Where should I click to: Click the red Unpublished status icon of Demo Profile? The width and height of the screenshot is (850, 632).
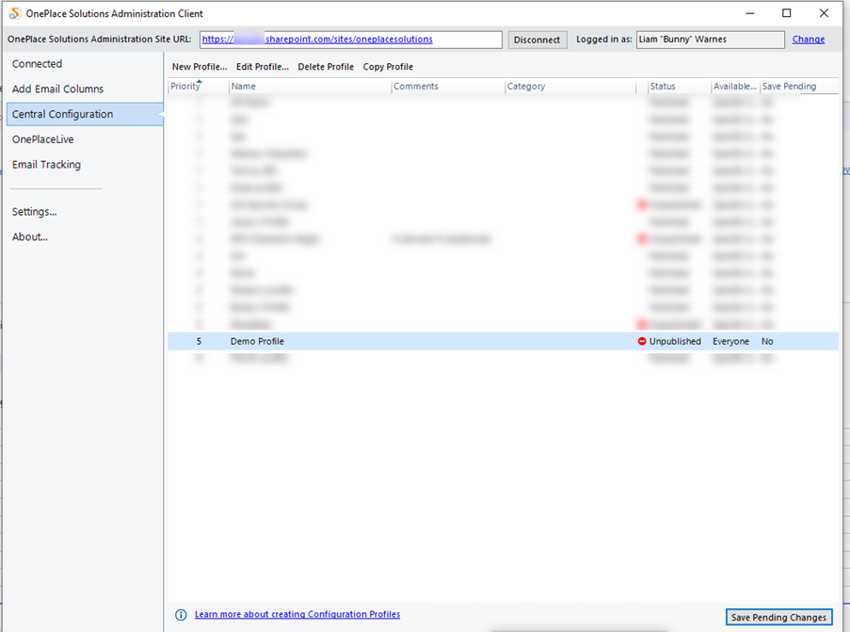click(642, 341)
